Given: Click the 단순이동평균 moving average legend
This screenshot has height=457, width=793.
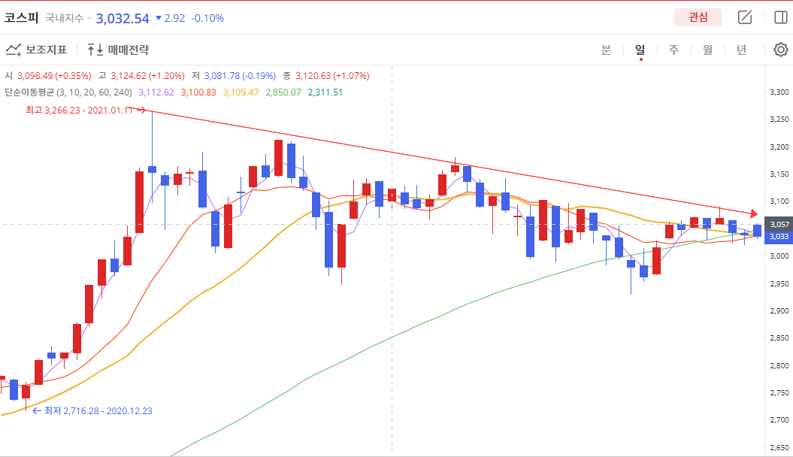Looking at the screenshot, I should pyautogui.click(x=68, y=92).
